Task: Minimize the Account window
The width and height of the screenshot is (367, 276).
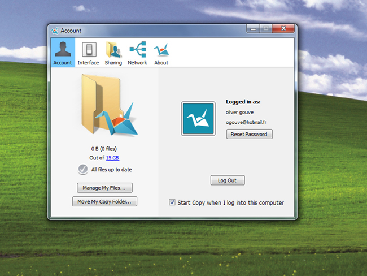Action: click(x=253, y=29)
